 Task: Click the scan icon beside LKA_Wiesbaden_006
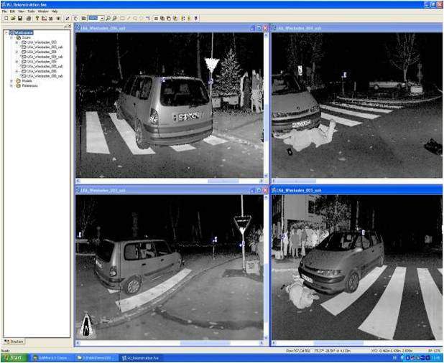point(24,71)
